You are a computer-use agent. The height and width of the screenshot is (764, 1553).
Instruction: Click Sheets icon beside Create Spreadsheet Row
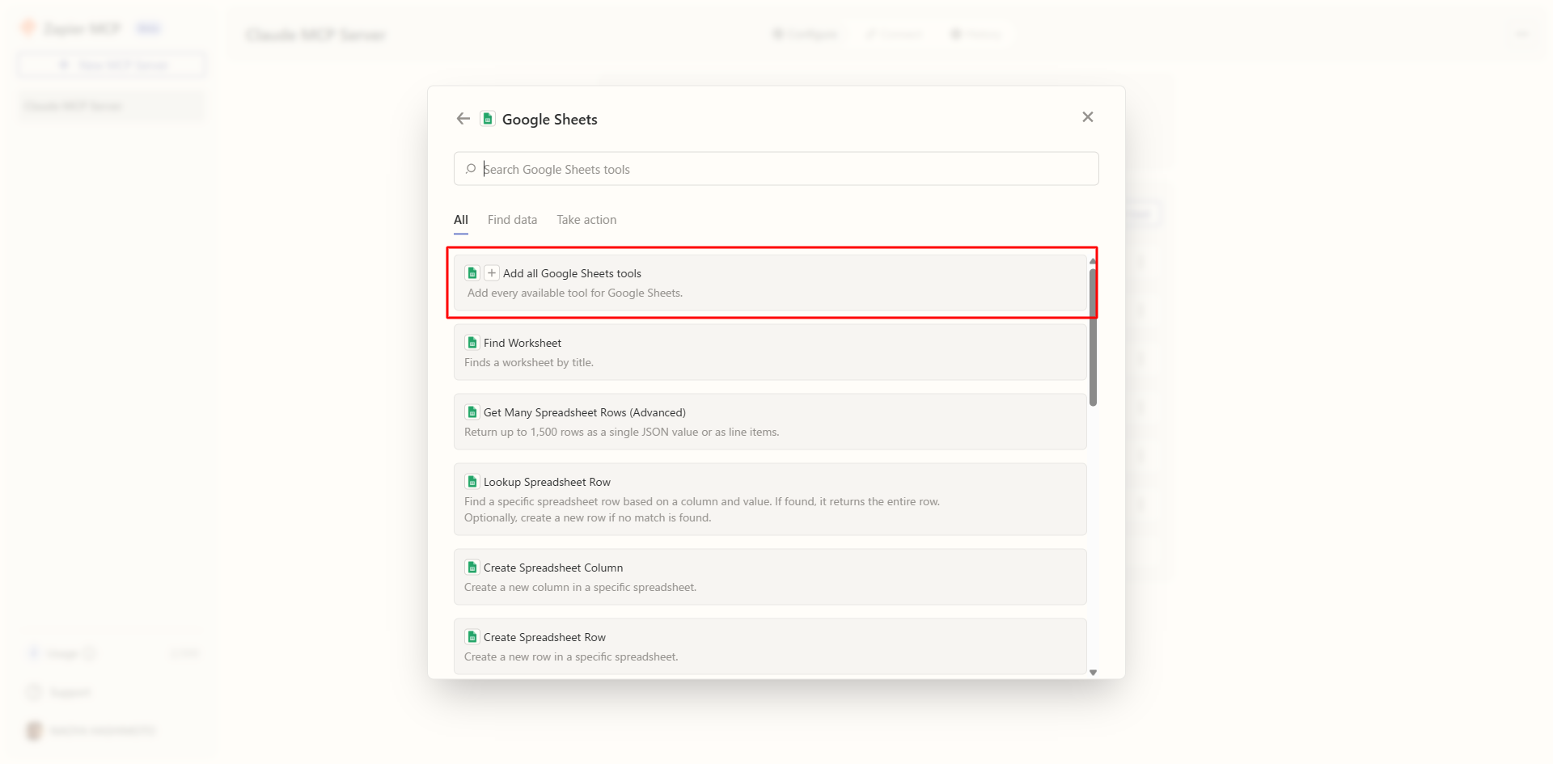pos(472,637)
